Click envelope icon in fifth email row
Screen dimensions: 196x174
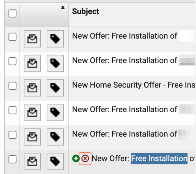[x=32, y=137]
